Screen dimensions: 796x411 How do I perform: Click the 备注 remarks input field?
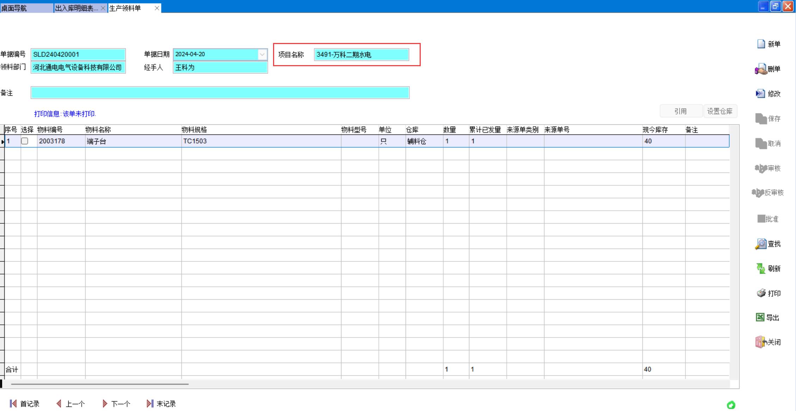click(x=220, y=93)
